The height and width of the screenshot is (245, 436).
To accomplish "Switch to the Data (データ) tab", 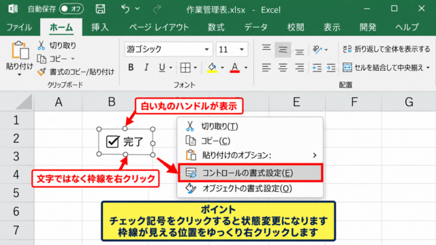I will coord(256,27).
